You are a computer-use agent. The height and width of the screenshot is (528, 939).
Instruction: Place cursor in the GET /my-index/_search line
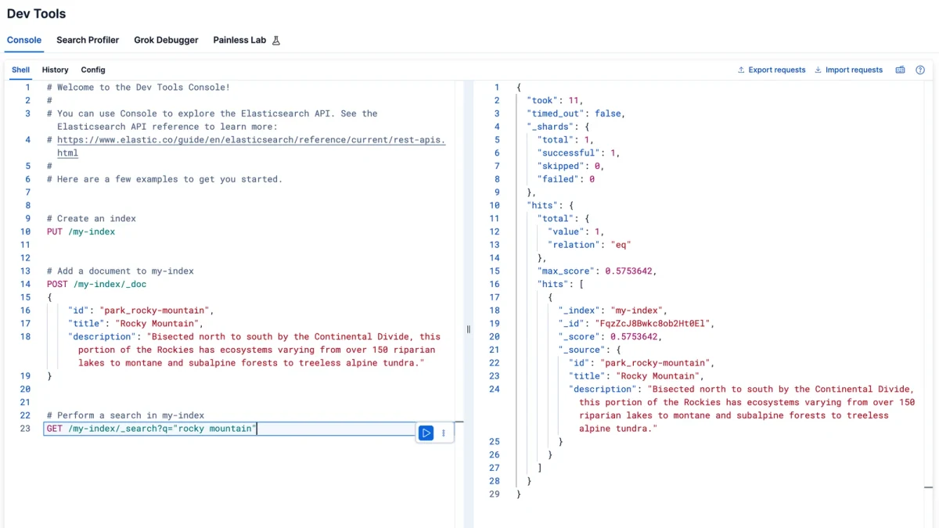click(229, 429)
